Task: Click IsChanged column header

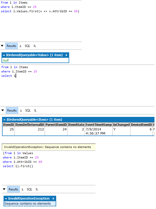Action: (x=121, y=125)
